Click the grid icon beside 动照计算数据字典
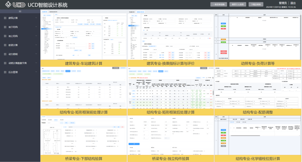This screenshot has width=302, height=162. [5, 63]
